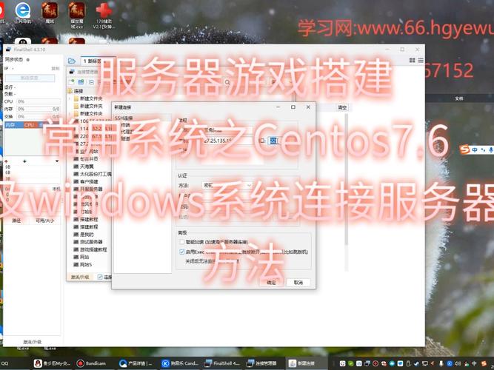Select the 客户搭建 connection
The image size is (494, 370).
point(86,182)
